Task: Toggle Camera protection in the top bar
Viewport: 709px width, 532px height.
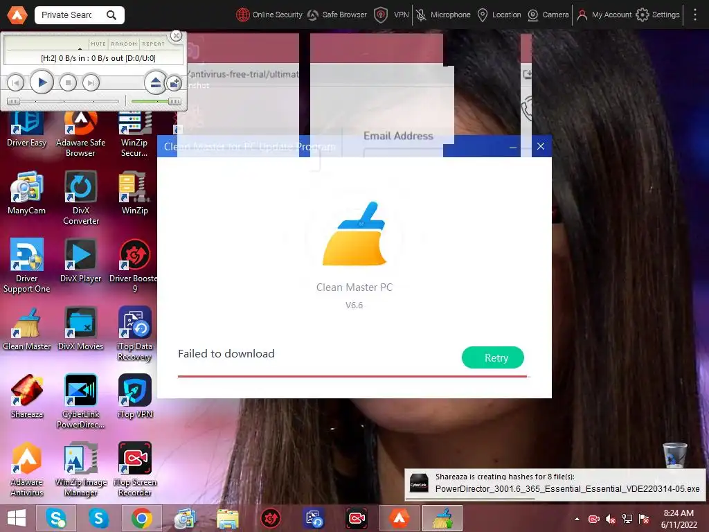Action: click(x=548, y=15)
